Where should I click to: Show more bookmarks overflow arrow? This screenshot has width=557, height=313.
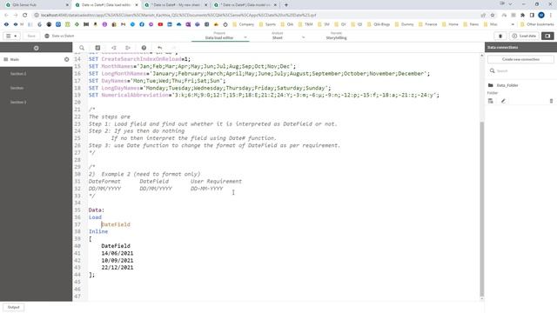pos(513,24)
